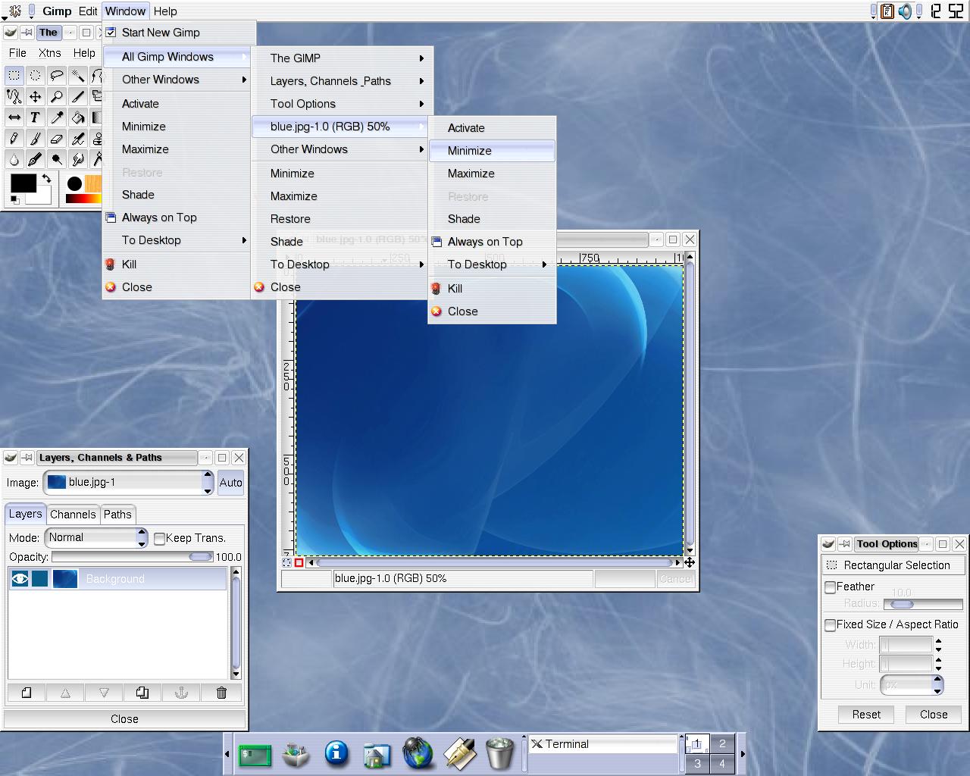Switch to the Paths tab

coord(117,515)
